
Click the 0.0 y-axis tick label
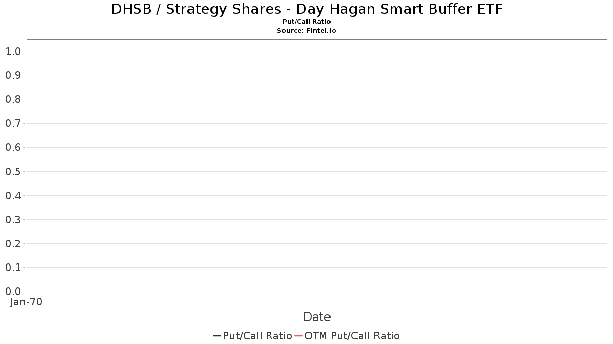click(x=13, y=292)
